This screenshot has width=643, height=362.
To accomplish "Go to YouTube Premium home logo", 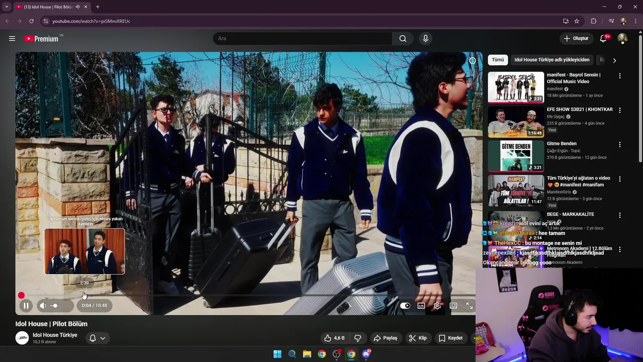I will pyautogui.click(x=42, y=39).
